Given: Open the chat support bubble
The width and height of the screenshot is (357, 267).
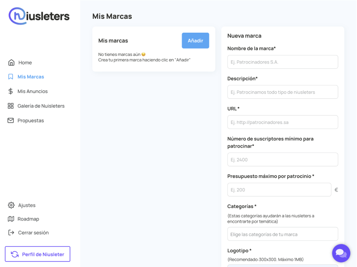Looking at the screenshot, I should (341, 253).
